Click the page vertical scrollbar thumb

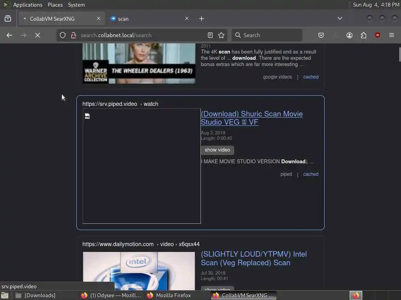point(399,54)
